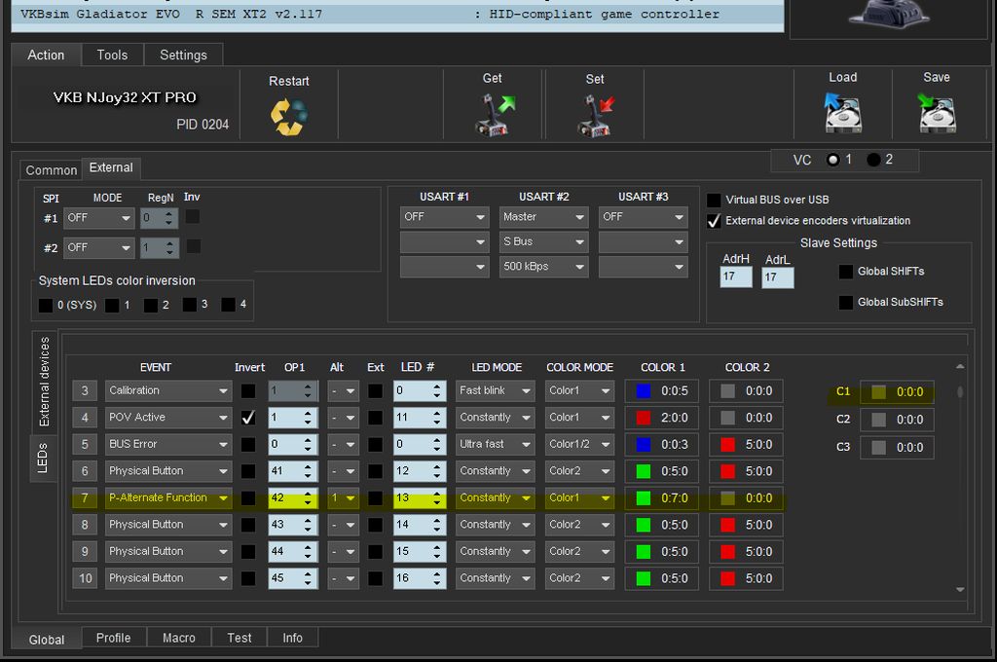Enable Global SubSHIFTs checkbox
This screenshot has width=997, height=662.
click(846, 302)
